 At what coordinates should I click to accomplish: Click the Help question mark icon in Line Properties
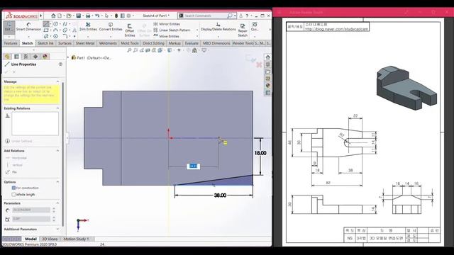coord(60,64)
